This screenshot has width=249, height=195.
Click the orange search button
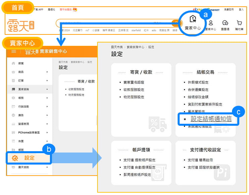tap(176, 23)
